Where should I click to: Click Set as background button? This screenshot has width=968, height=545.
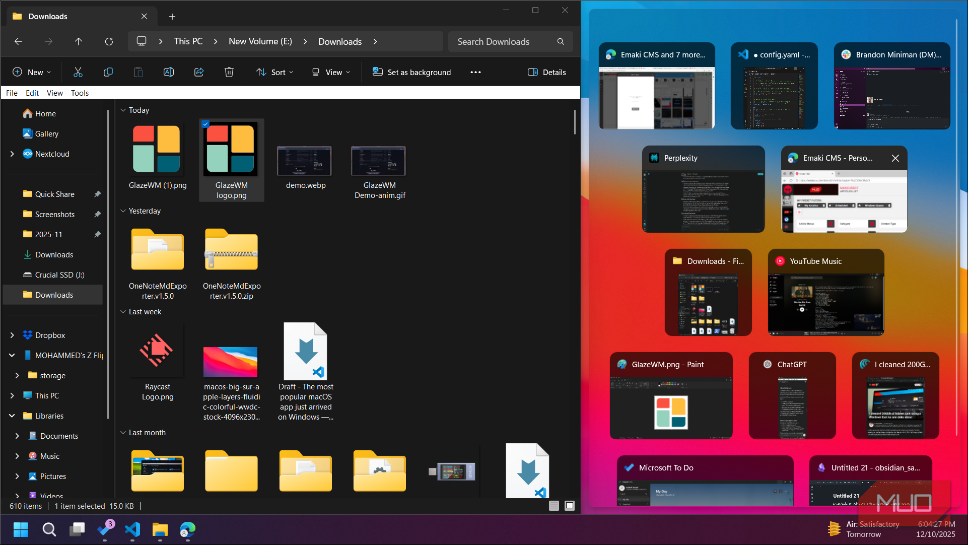pos(411,72)
